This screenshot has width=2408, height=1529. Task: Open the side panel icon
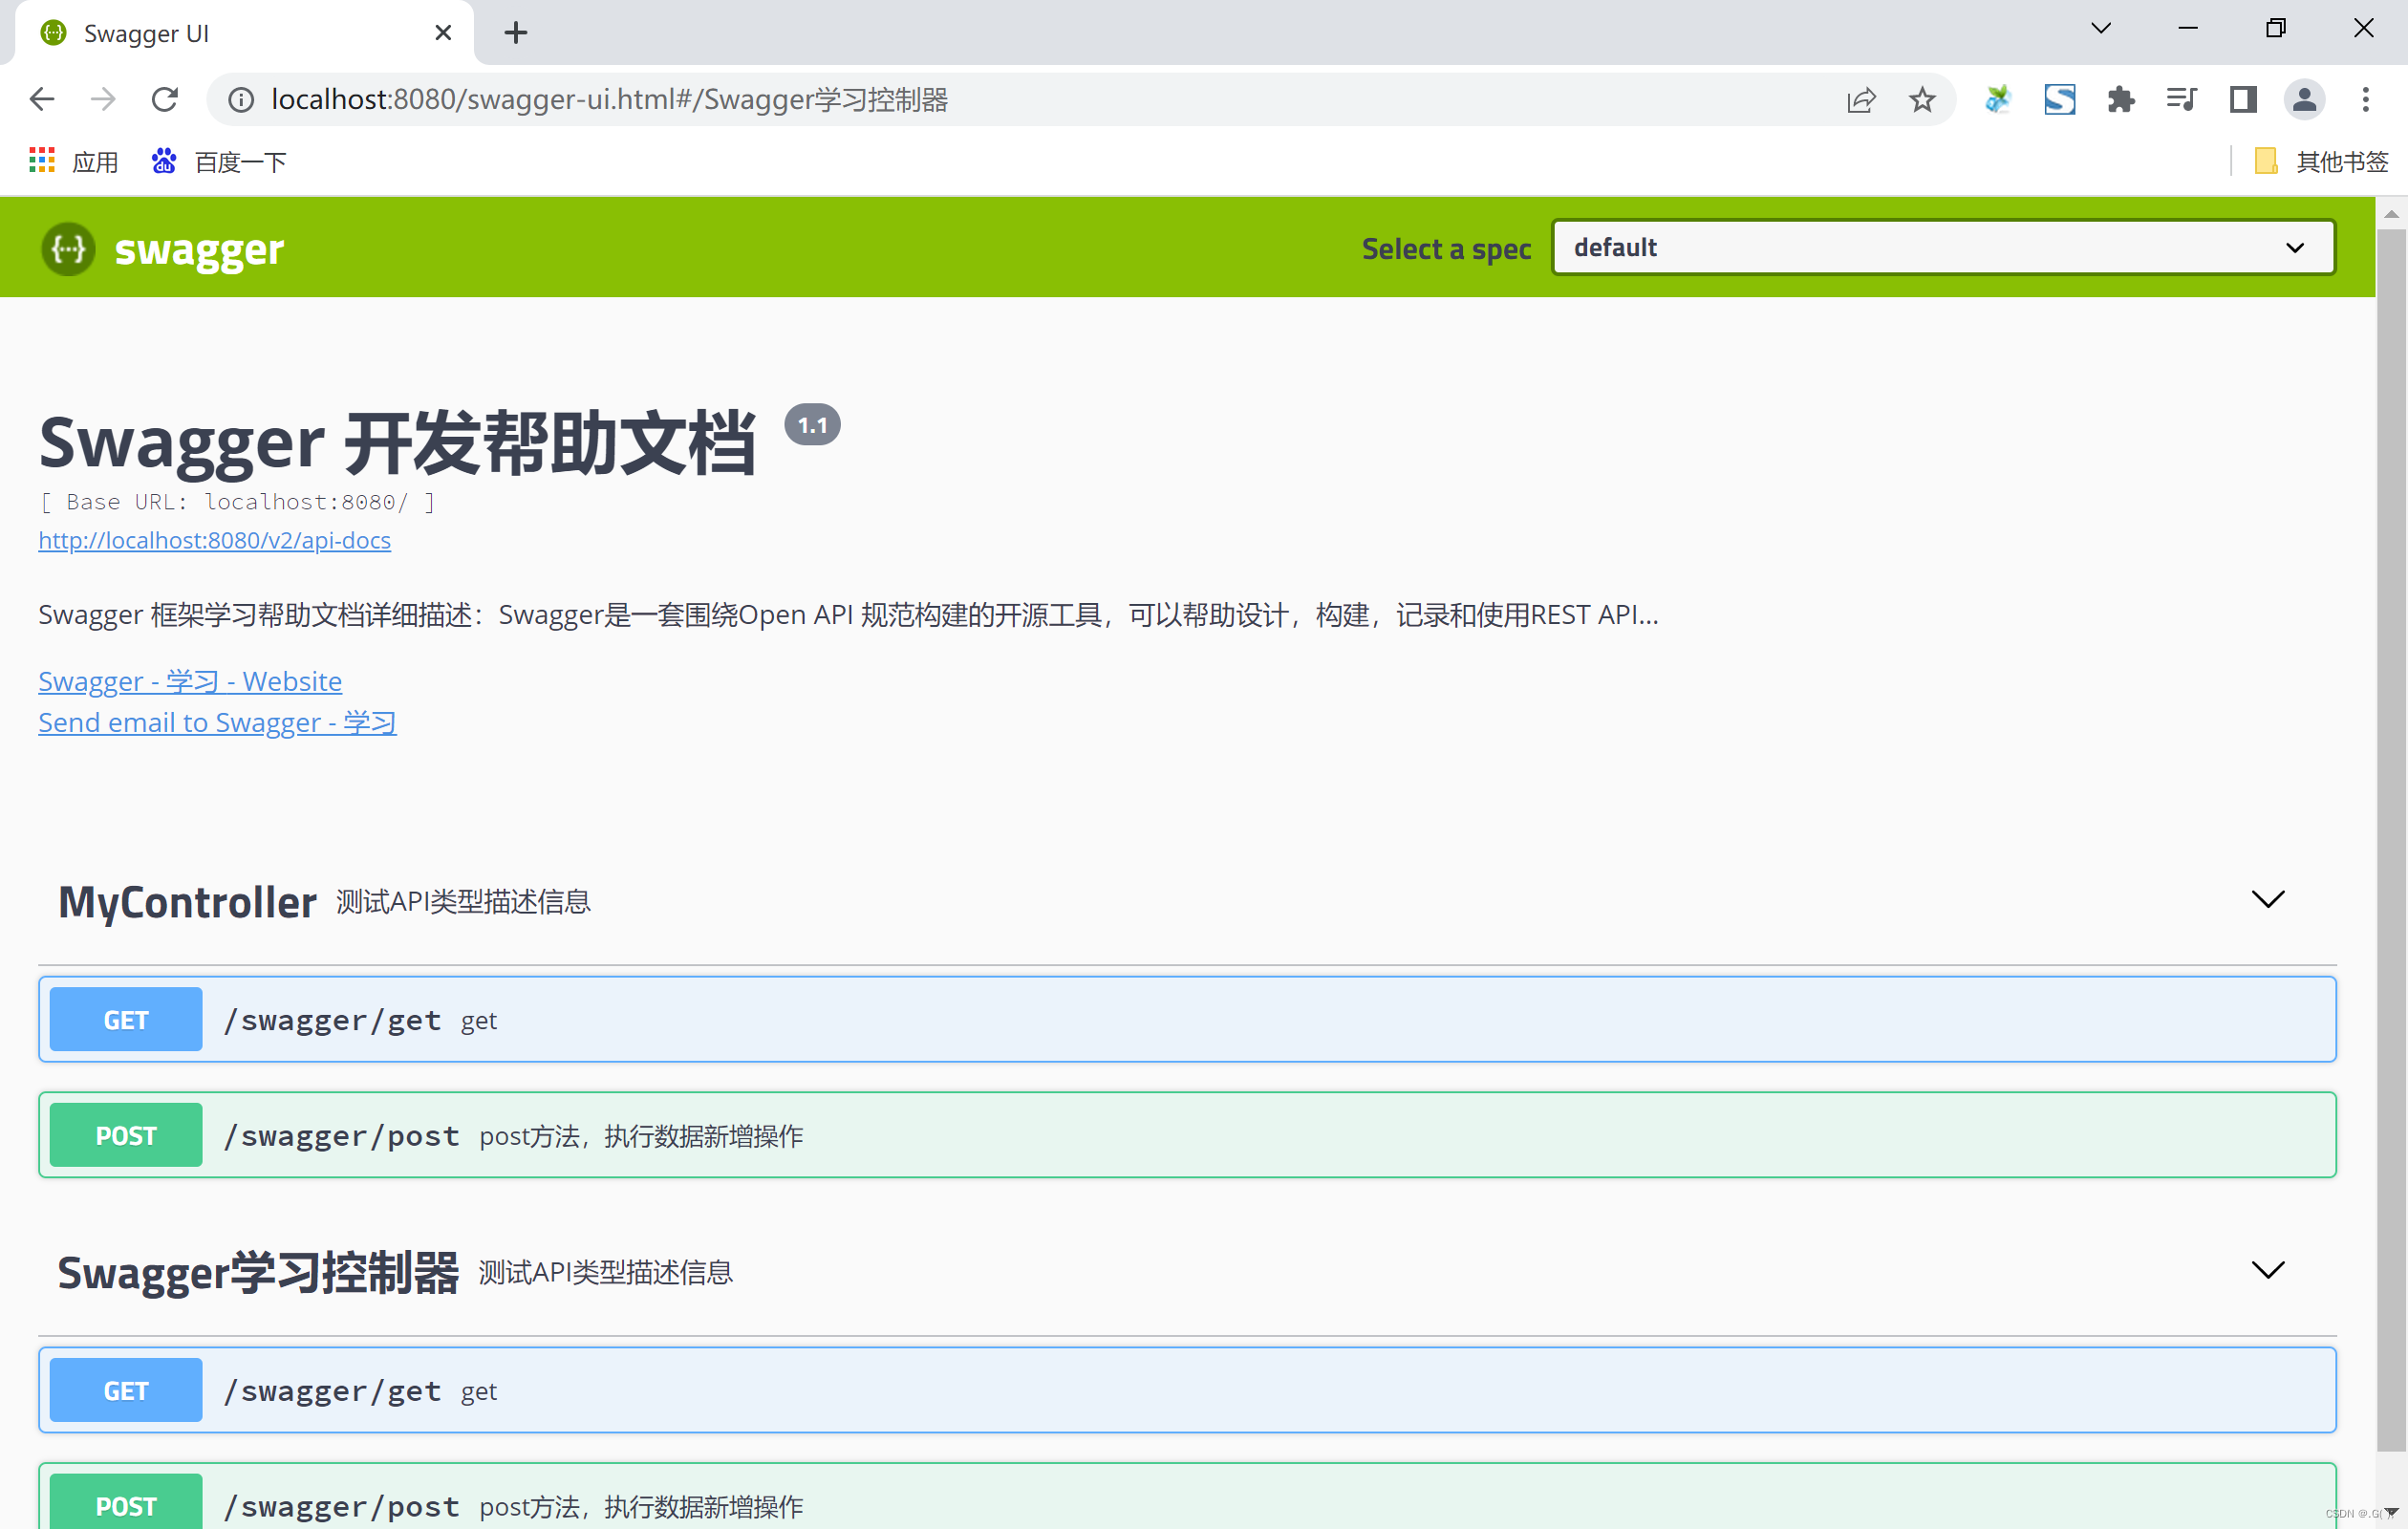click(x=2242, y=99)
